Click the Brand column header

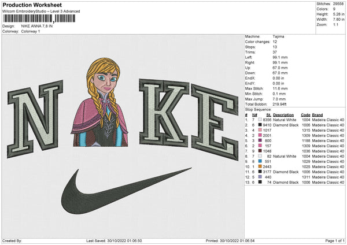[318, 115]
